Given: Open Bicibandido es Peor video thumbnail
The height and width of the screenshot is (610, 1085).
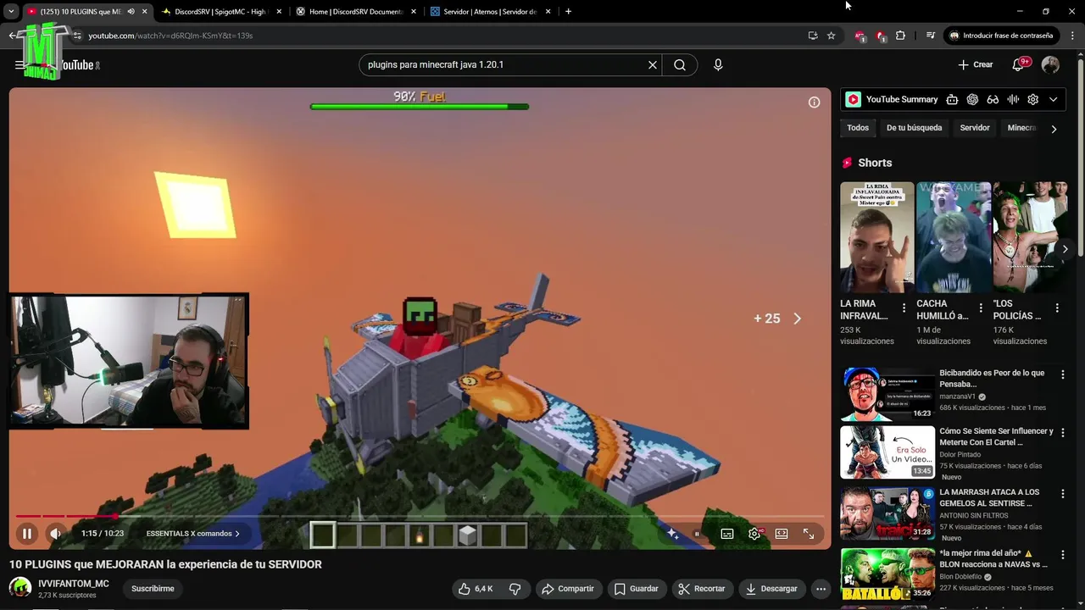Looking at the screenshot, I should (887, 394).
